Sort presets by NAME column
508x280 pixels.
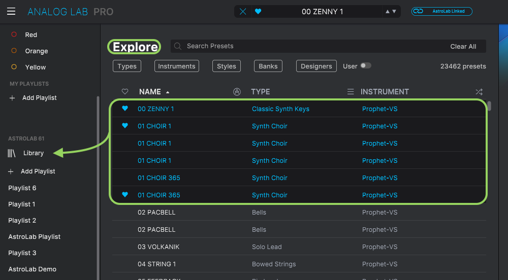pyautogui.click(x=150, y=92)
